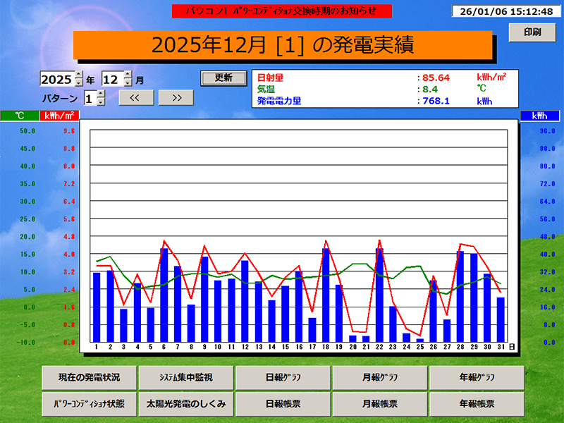Open the 月報帳票 monthly report form
The width and height of the screenshot is (564, 423).
380,404
